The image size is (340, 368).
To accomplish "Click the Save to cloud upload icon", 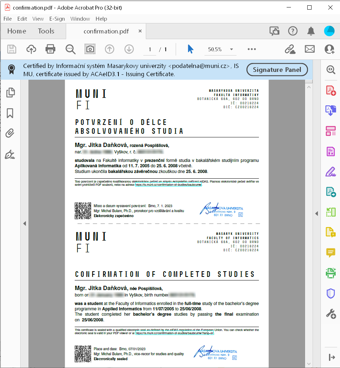I will pos(31,49).
